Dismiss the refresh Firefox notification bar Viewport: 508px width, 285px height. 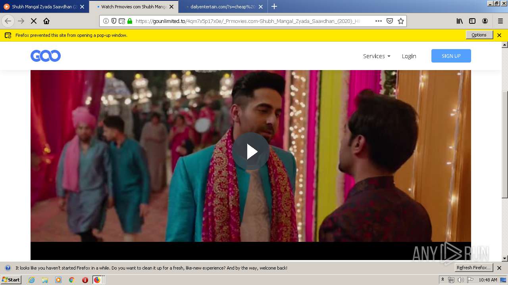click(x=499, y=268)
